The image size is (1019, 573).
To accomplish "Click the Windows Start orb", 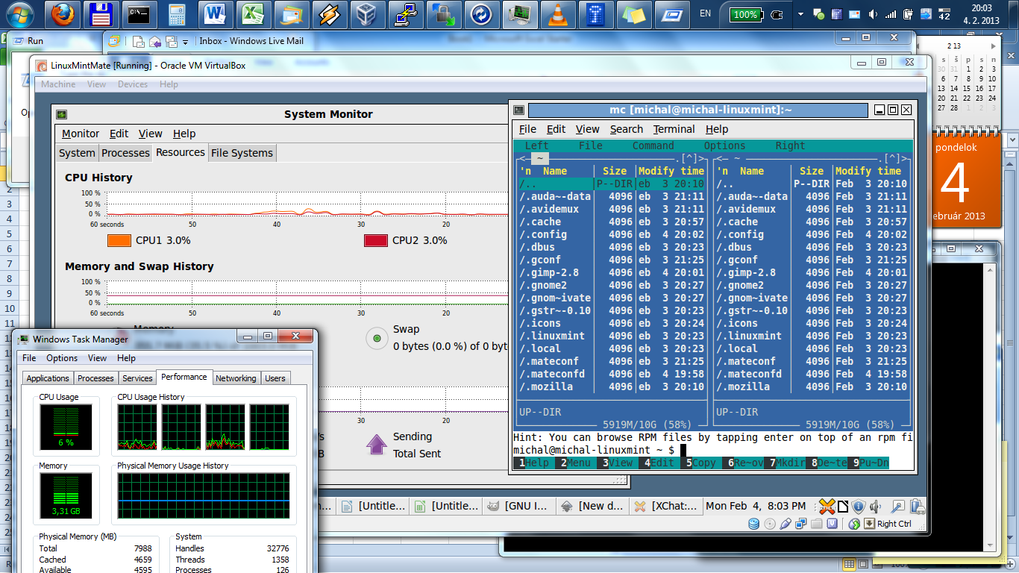I will tap(19, 14).
